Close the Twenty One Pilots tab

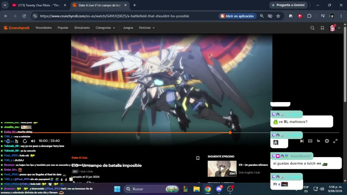pos(65,5)
